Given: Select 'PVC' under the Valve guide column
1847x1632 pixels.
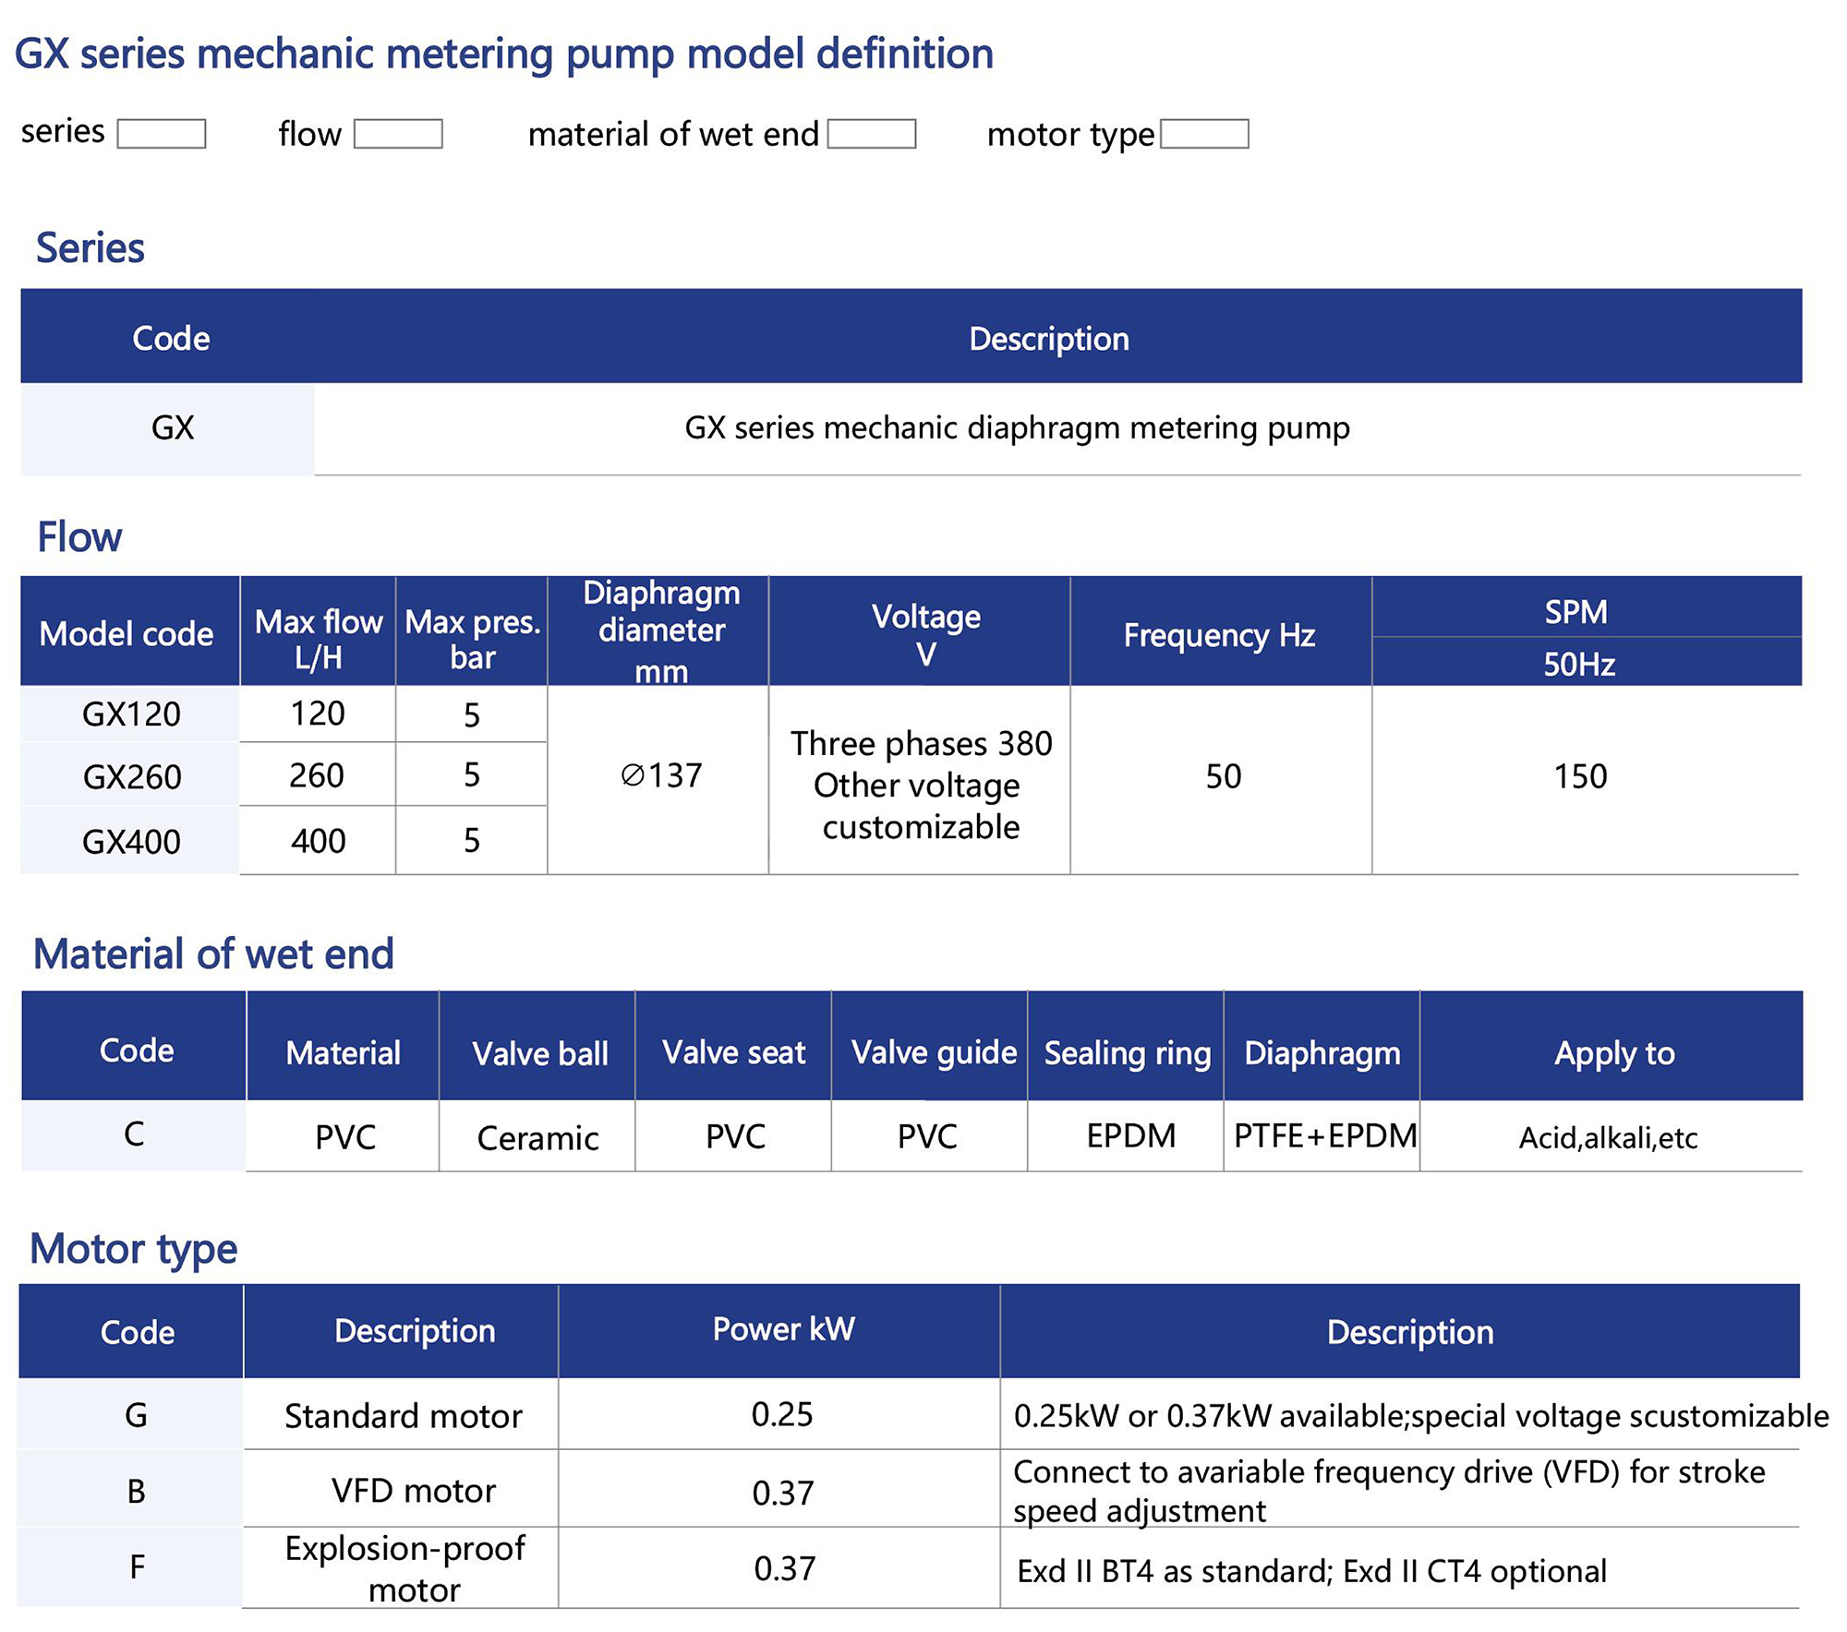Looking at the screenshot, I should click(x=928, y=1136).
